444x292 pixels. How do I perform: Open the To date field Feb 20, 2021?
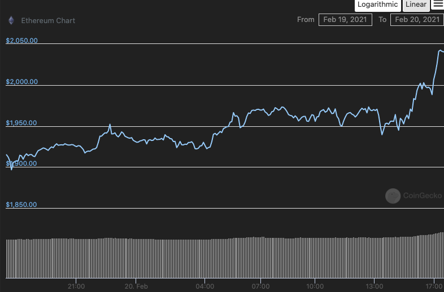[x=417, y=20]
